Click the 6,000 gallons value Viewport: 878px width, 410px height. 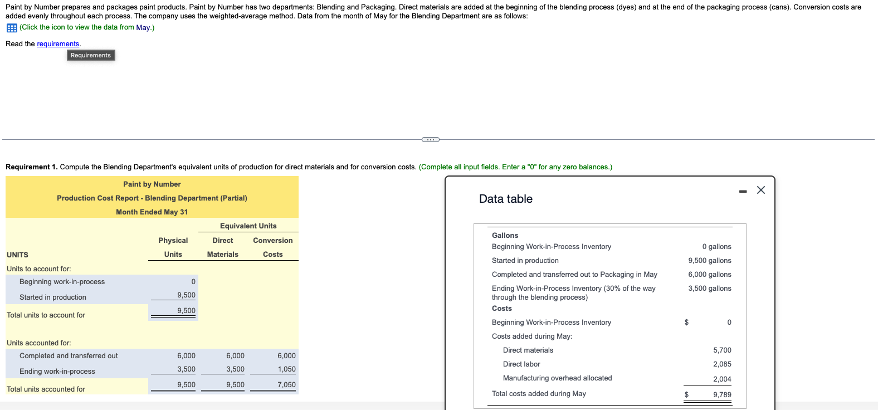coord(709,275)
